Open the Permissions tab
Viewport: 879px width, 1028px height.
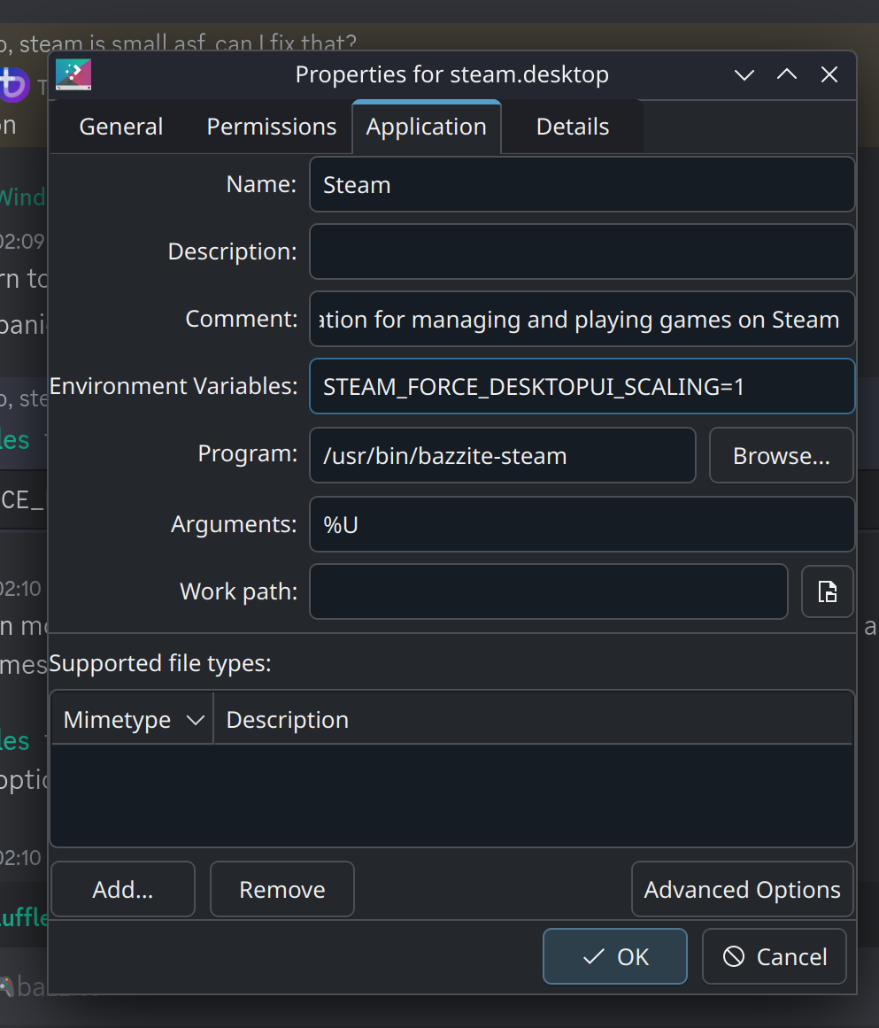[271, 127]
